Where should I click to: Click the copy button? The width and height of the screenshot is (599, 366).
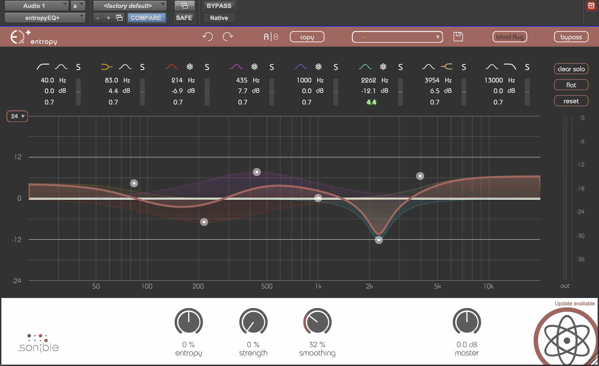(x=307, y=37)
